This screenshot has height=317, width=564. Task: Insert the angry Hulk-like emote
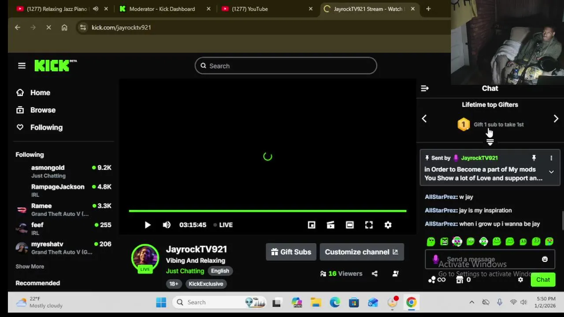coord(444,241)
